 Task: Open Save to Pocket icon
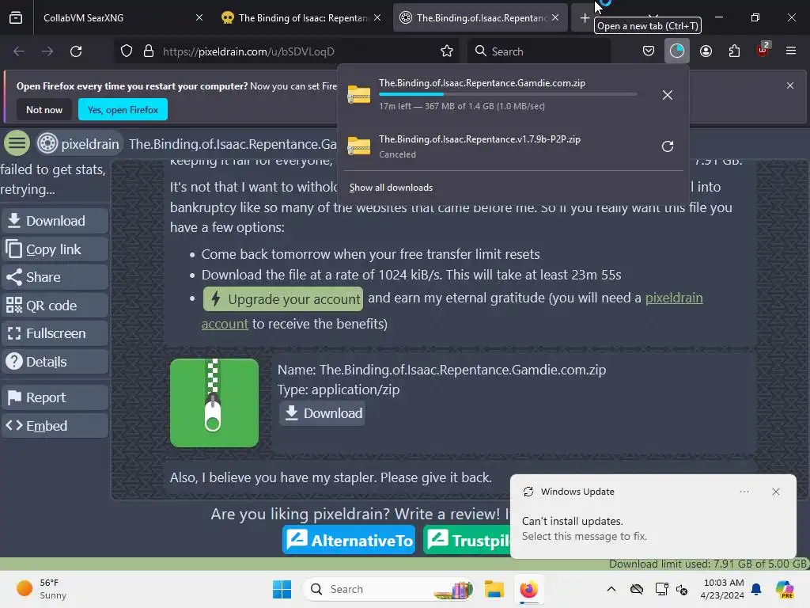[x=649, y=51]
